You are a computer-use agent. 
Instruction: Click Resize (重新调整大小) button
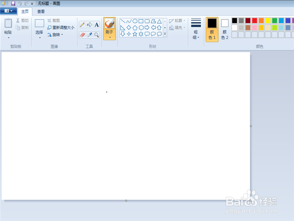[x=61, y=28]
